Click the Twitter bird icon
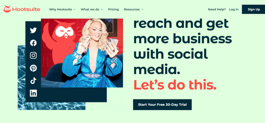265x123 pixels. coord(33,30)
